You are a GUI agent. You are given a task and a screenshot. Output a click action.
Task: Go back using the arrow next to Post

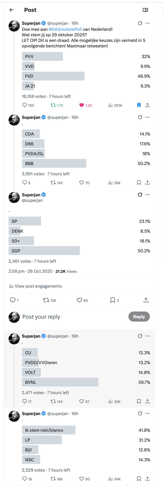pyautogui.click(x=11, y=10)
